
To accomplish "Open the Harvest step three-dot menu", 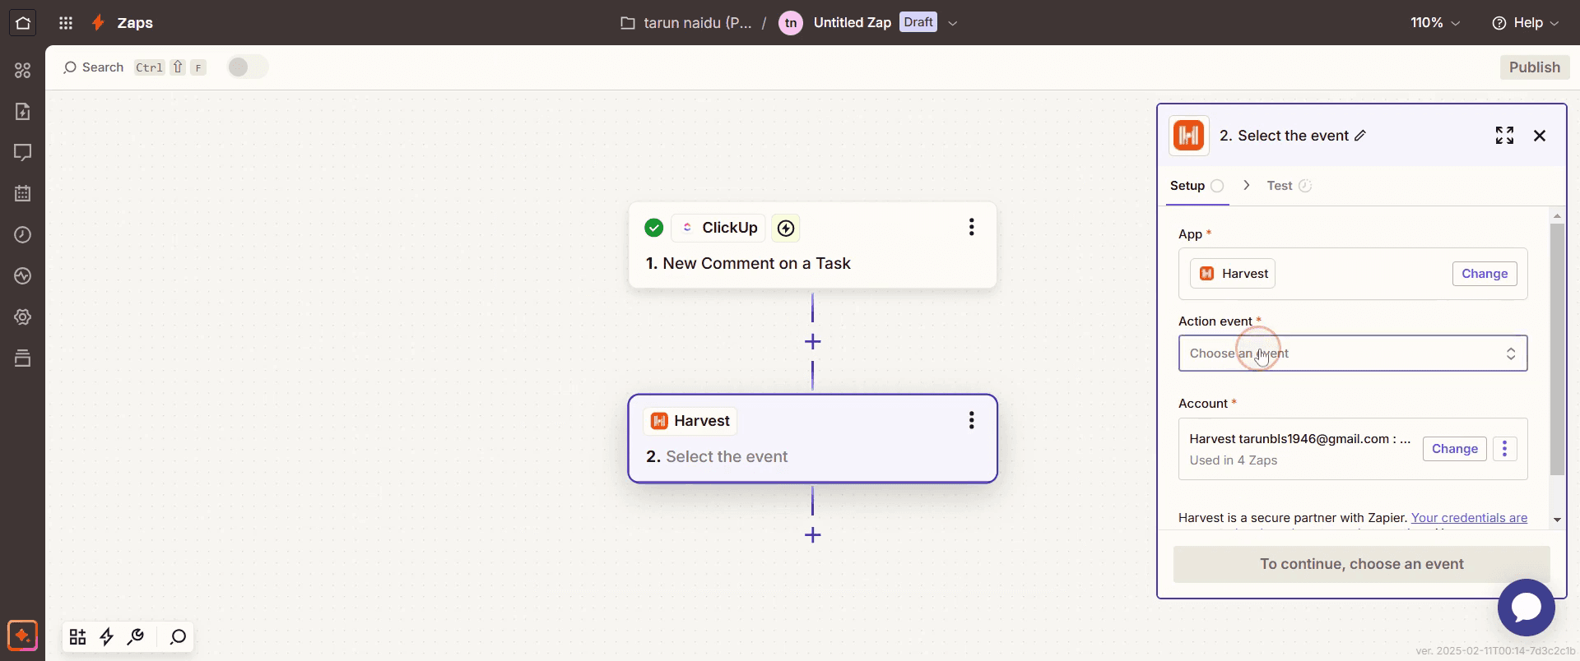I will [x=972, y=421].
